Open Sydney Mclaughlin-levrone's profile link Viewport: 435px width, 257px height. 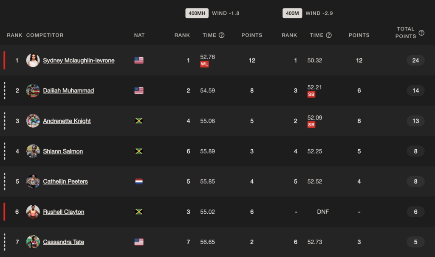coord(79,60)
